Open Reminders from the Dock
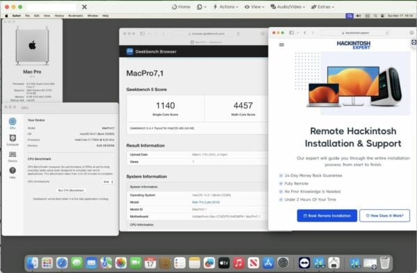The image size is (417, 273). (x=180, y=263)
